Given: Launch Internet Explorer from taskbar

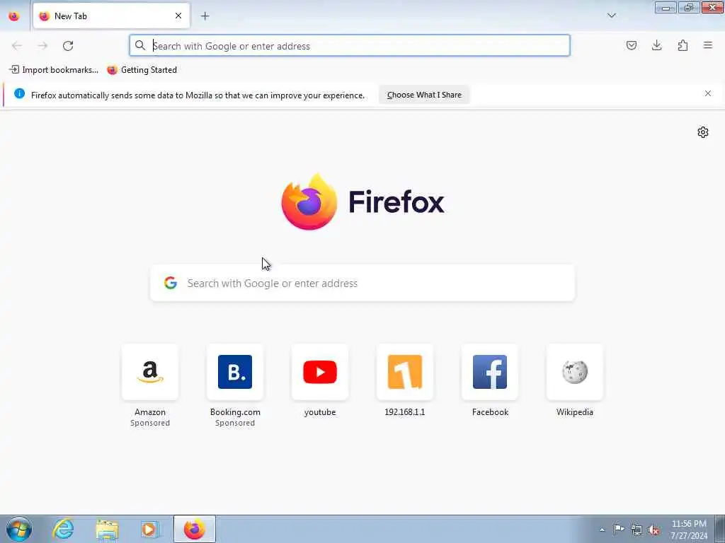Looking at the screenshot, I should [x=63, y=529].
